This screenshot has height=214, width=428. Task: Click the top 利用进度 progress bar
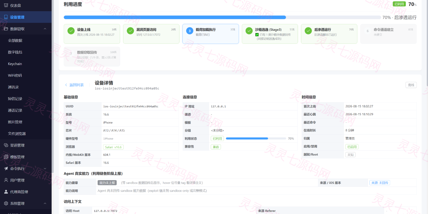coord(222,17)
